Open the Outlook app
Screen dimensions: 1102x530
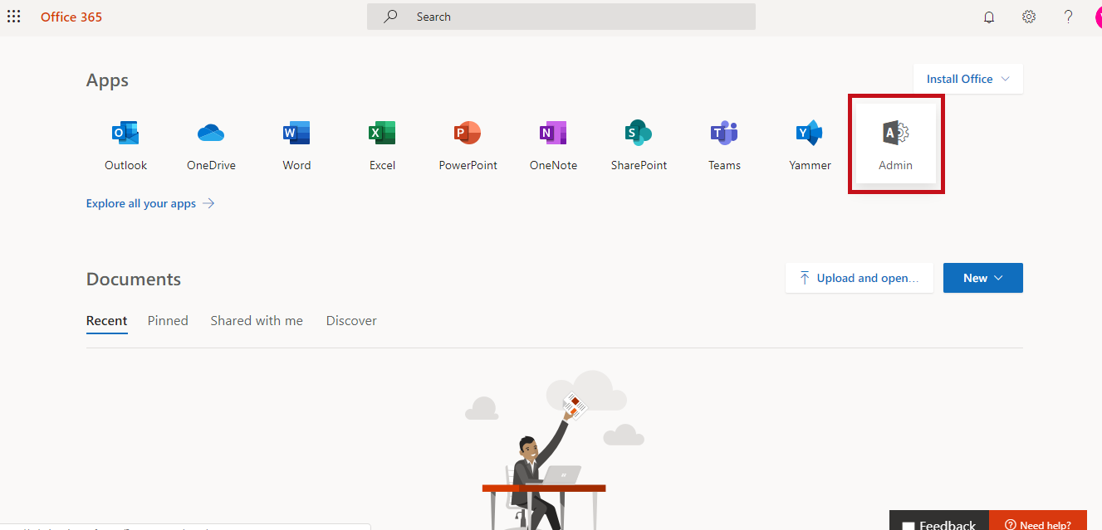coord(125,144)
